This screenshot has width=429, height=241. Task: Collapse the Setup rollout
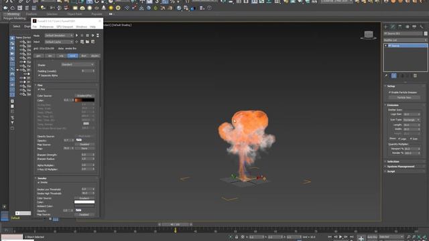point(391,86)
